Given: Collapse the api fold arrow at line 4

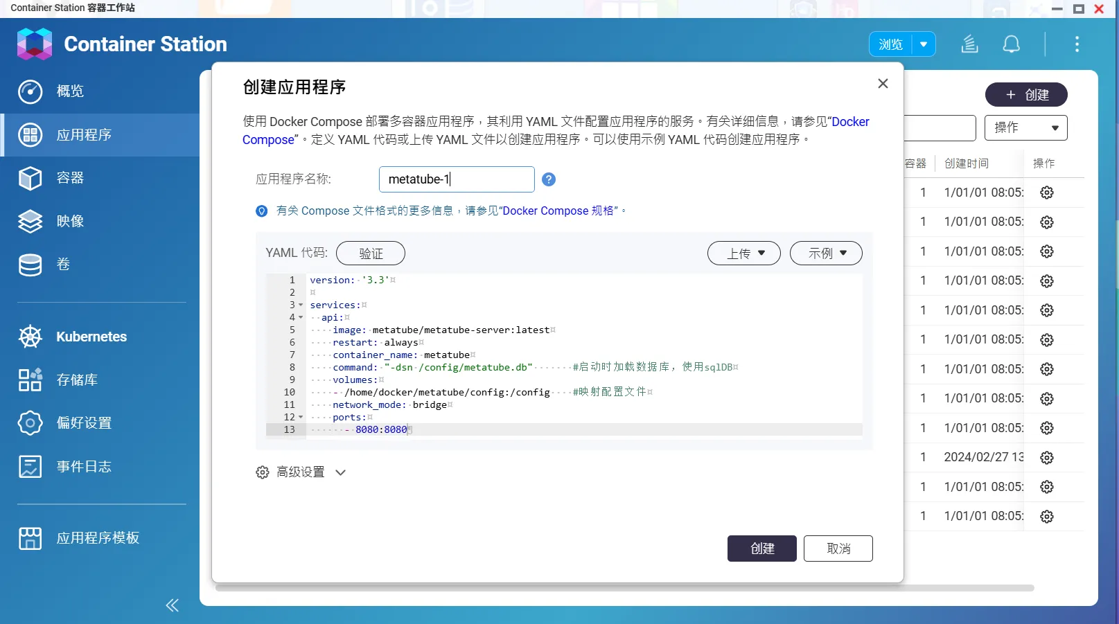Looking at the screenshot, I should click(x=301, y=318).
